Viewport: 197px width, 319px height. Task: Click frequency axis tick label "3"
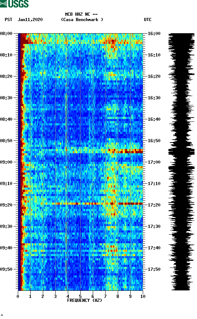tap(55, 296)
